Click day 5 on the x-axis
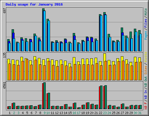The width and height of the screenshot is (149, 116). pyautogui.click(x=27, y=113)
